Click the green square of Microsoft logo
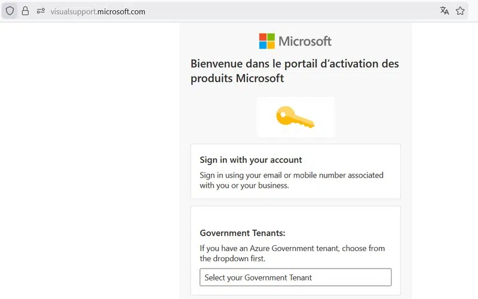This screenshot has width=478, height=299. click(271, 36)
